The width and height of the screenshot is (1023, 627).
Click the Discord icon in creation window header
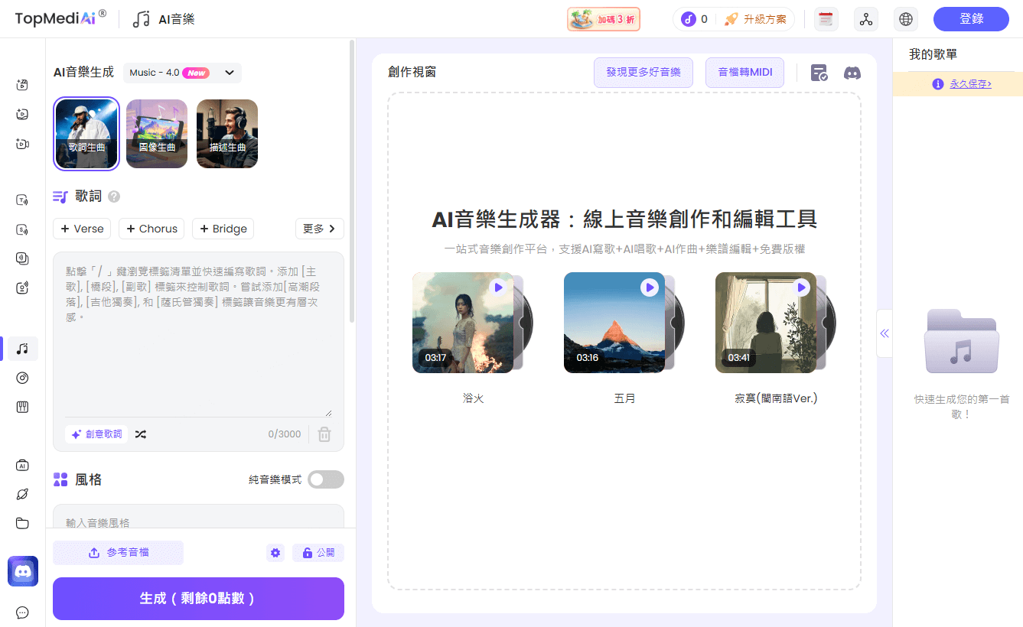(852, 73)
